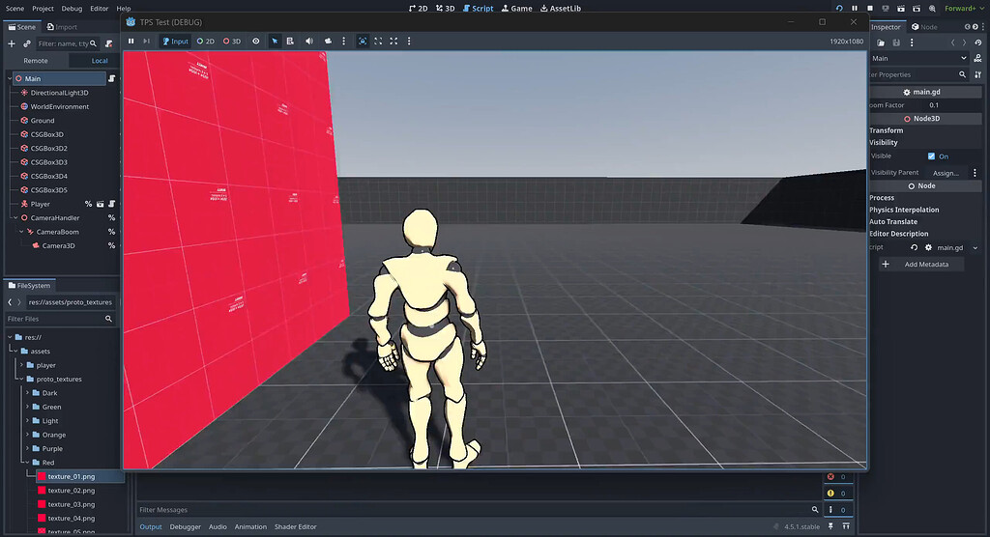
Task: Select the WorldEnvironment node
Action: 60,106
